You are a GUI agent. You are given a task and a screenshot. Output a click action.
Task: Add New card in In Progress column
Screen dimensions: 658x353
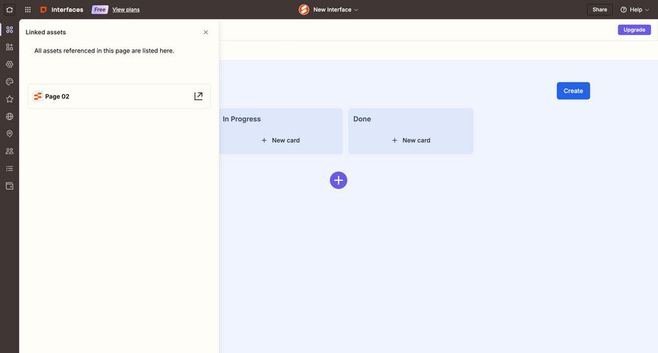[x=280, y=140]
